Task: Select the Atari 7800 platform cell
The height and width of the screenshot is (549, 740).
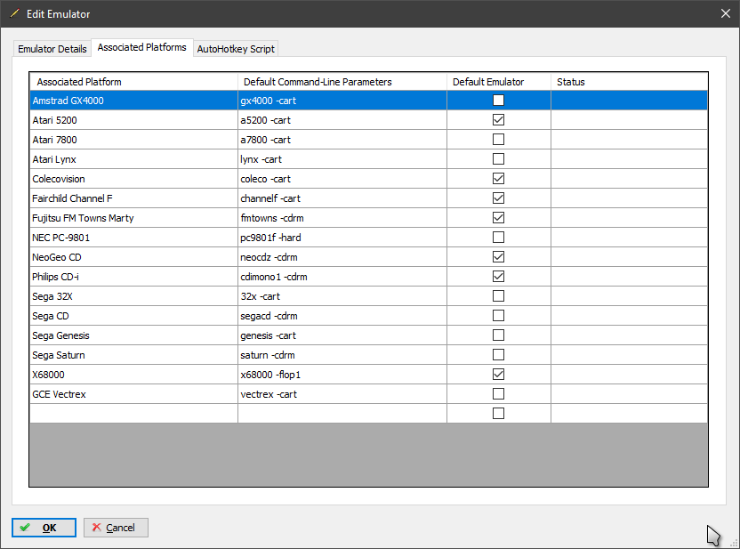Action: click(133, 140)
